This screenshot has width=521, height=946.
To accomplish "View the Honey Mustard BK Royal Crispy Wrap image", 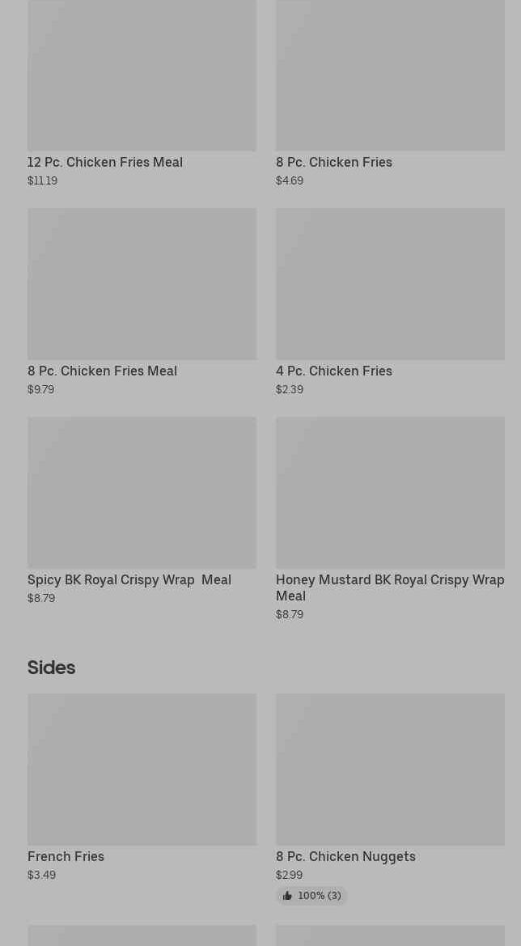I will coord(390,492).
